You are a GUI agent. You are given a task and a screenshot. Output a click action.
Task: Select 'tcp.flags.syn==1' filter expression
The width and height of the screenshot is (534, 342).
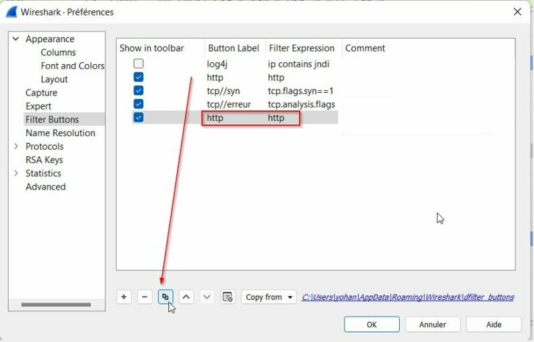point(300,91)
